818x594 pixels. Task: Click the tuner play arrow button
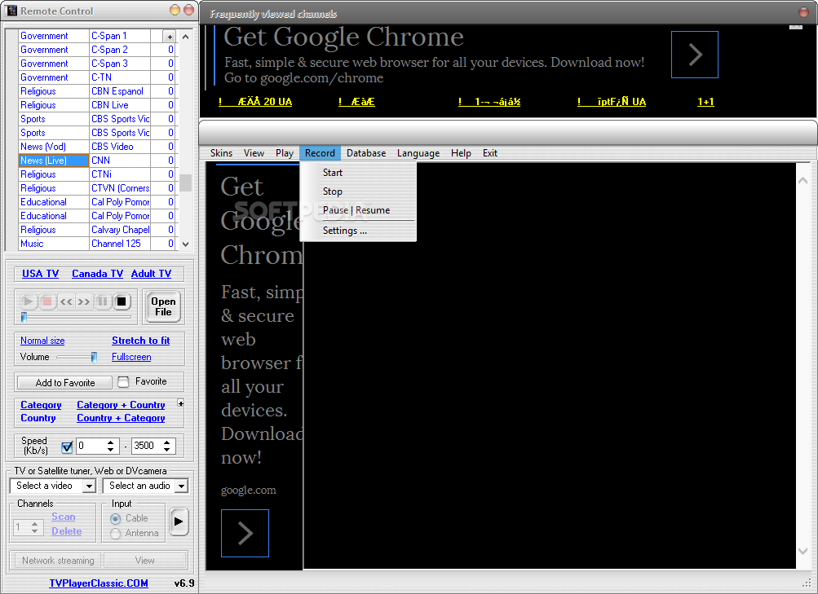179,521
